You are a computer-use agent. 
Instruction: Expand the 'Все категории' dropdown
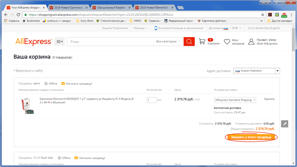coord(168,42)
